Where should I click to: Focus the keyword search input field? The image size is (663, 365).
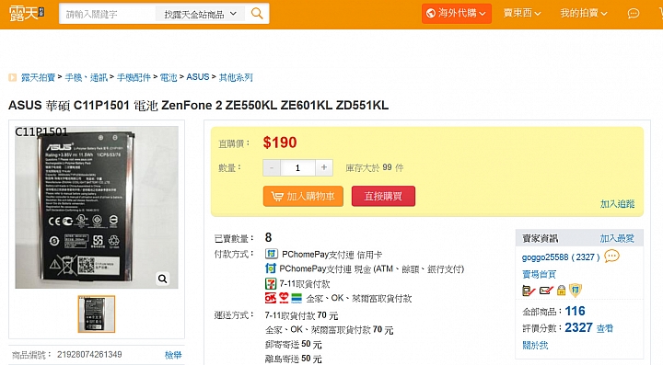pyautogui.click(x=108, y=14)
